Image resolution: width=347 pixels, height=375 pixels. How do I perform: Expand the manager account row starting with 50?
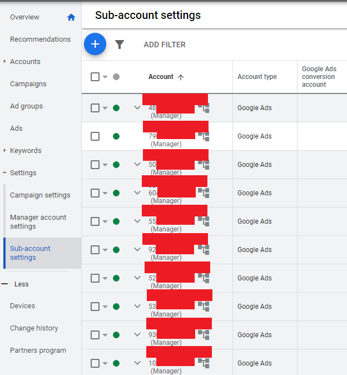point(137,165)
